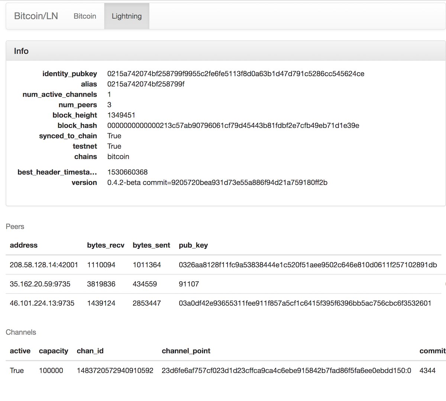Select peer 46.101.224.13:9735
446x401 pixels.
pyautogui.click(x=43, y=303)
